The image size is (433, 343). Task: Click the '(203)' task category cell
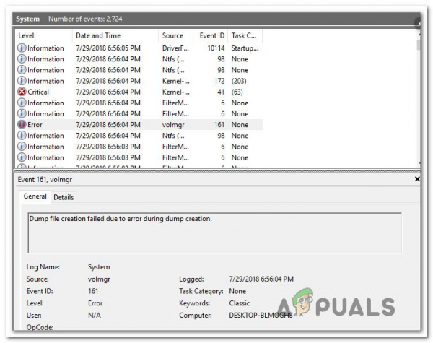(239, 81)
